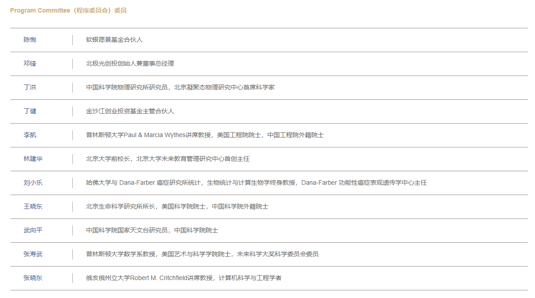
Task: Select the description starting 北京生命科学研究所所长
Action: 177,206
